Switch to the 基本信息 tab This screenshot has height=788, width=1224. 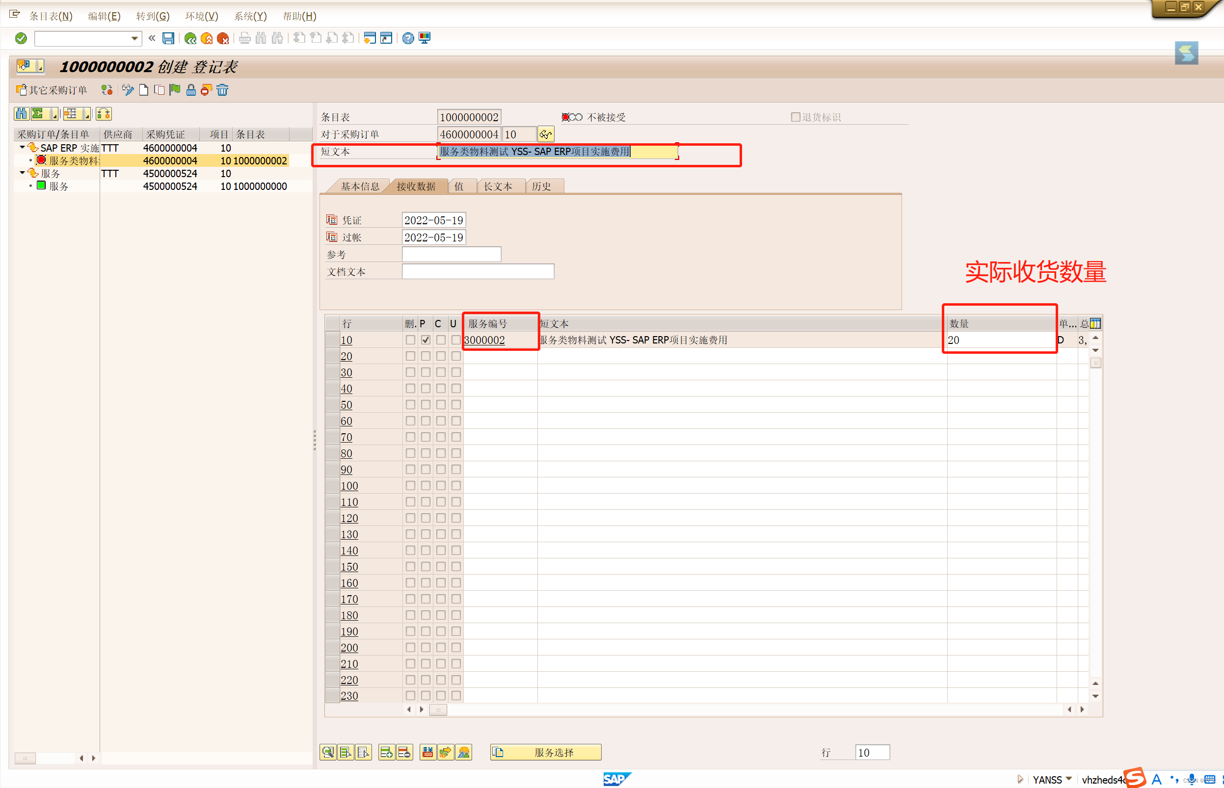click(x=360, y=186)
